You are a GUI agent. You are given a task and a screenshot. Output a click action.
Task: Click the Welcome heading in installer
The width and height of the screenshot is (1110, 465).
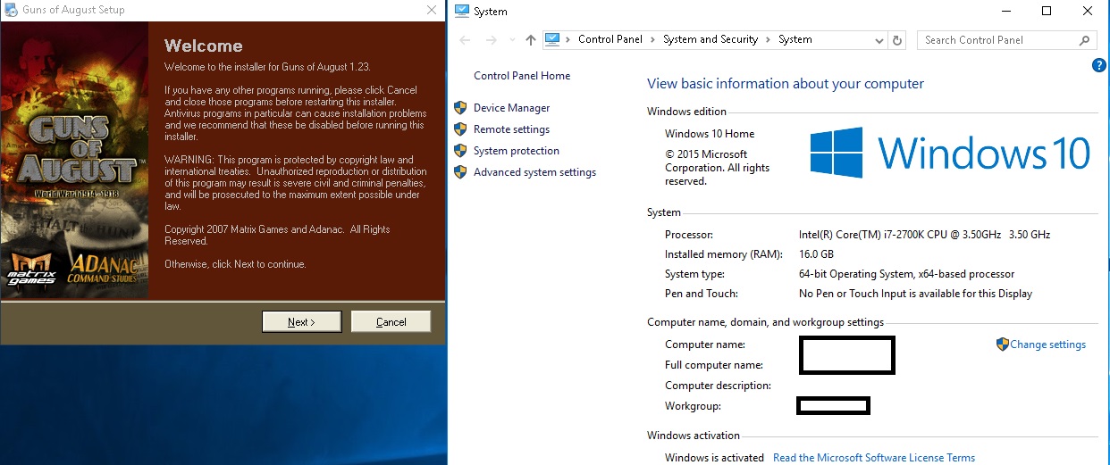coord(204,46)
